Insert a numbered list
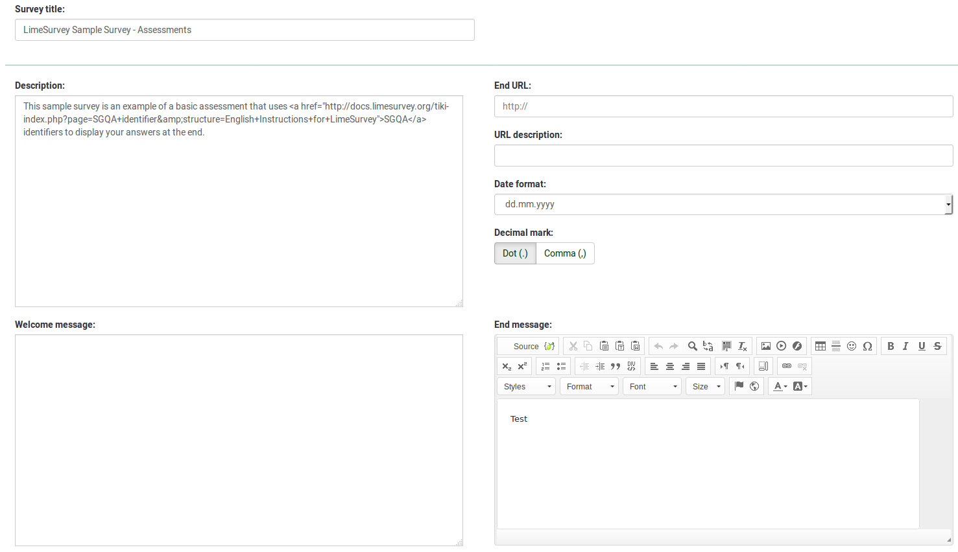 pos(545,366)
